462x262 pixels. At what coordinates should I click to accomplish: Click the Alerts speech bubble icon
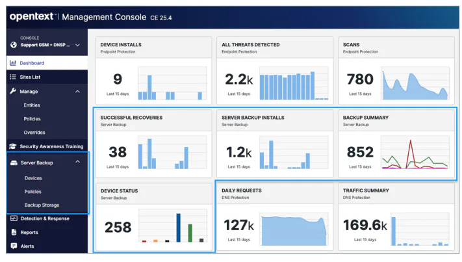[14, 246]
